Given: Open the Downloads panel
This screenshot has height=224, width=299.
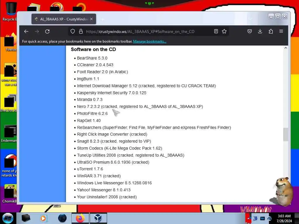Looking at the screenshot, I should (x=260, y=31).
